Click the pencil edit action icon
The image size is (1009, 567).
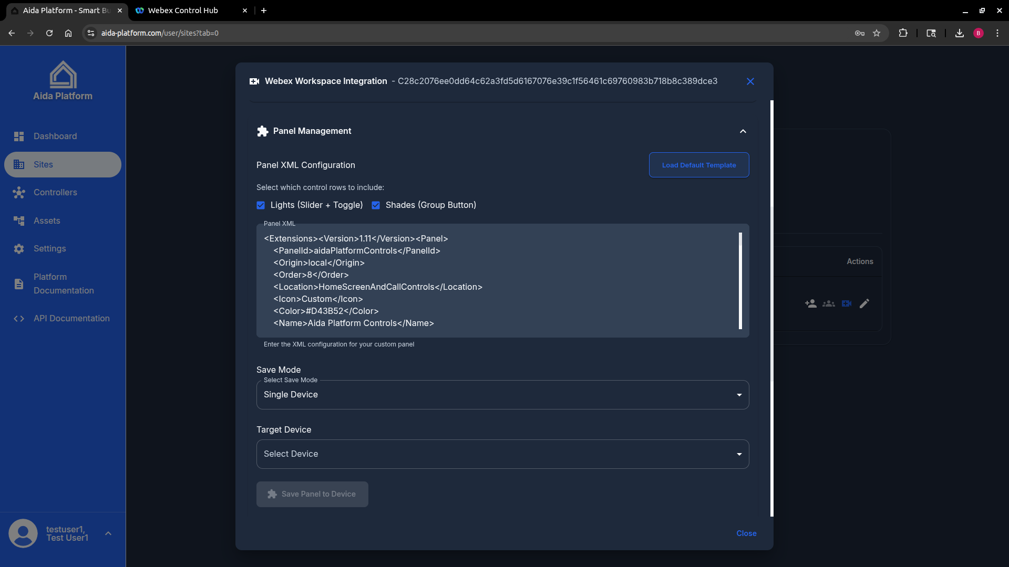point(864,303)
